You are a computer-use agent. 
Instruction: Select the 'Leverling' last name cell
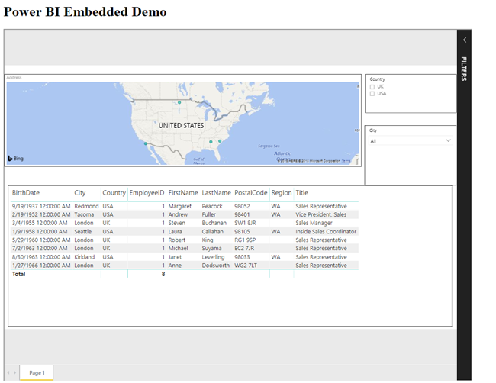pos(213,257)
